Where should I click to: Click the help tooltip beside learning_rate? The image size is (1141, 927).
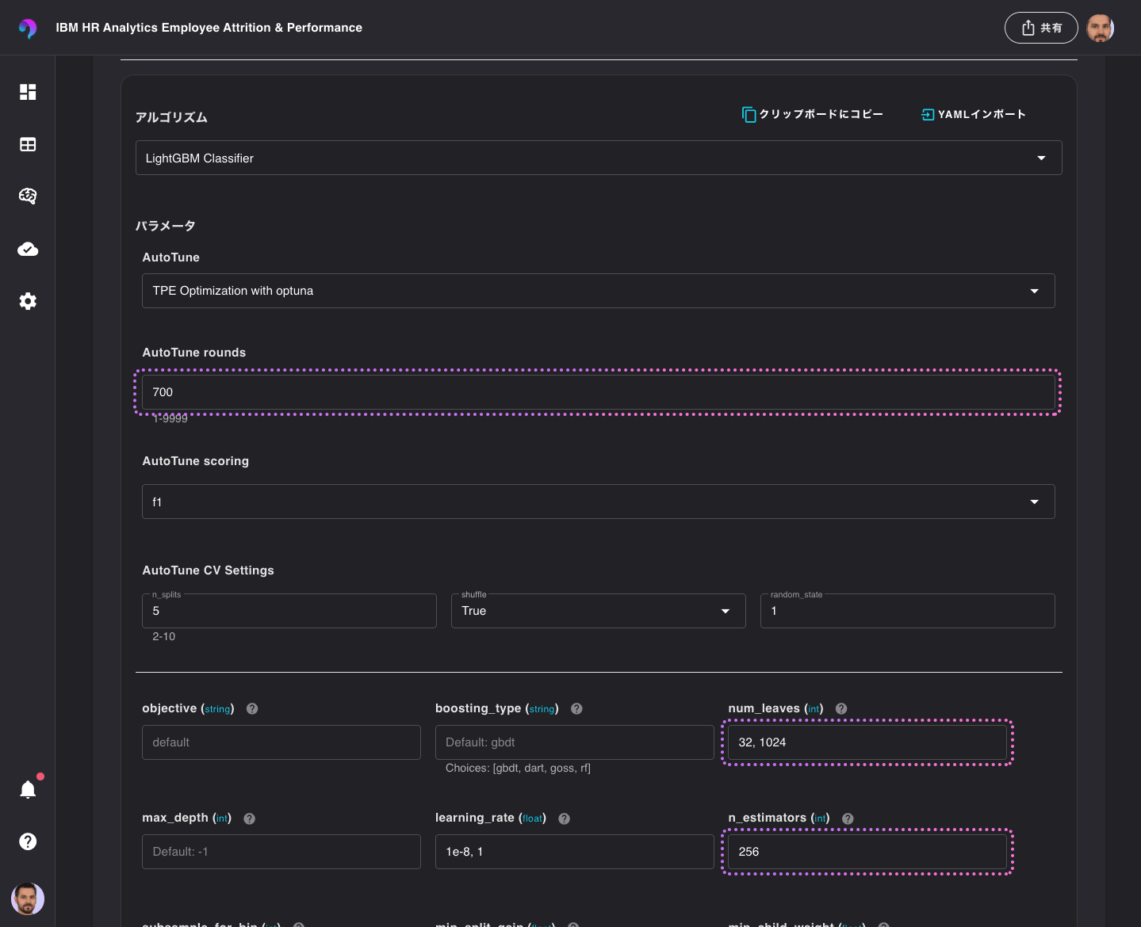pyautogui.click(x=564, y=818)
